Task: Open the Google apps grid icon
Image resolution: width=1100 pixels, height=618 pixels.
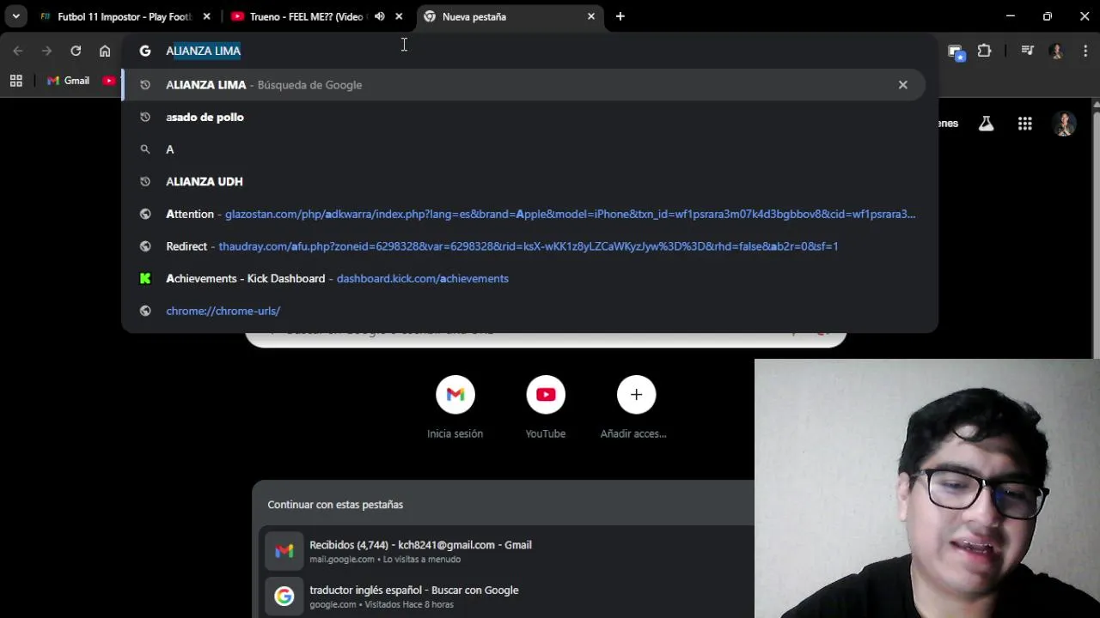Action: click(1025, 124)
